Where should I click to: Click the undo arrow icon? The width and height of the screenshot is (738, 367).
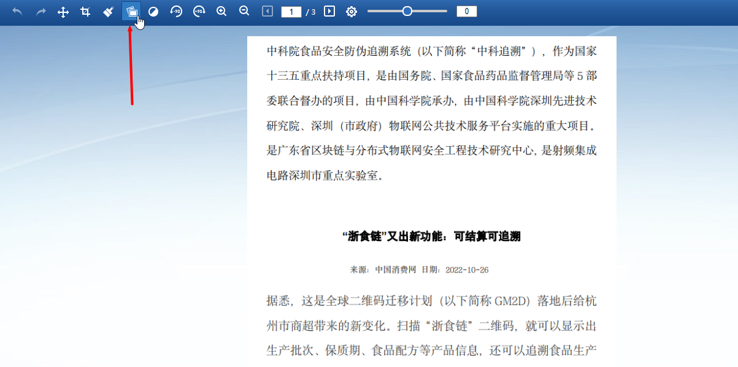(18, 12)
